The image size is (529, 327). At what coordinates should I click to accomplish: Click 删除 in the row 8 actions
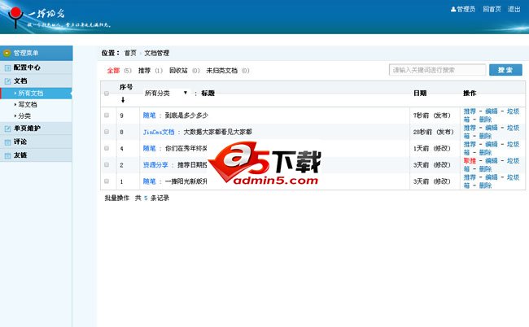click(486, 136)
